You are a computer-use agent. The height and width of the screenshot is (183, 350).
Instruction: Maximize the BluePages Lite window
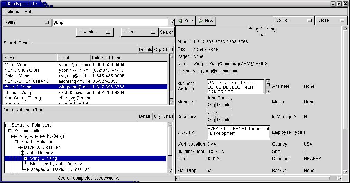[339, 4]
